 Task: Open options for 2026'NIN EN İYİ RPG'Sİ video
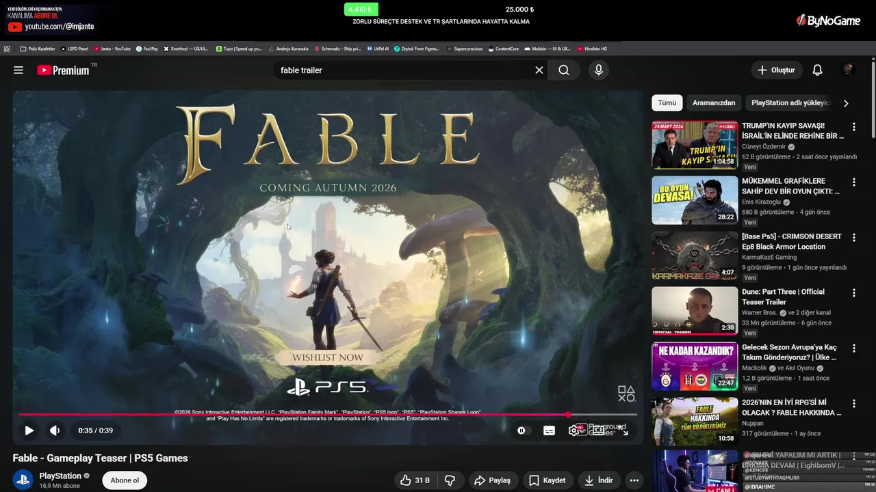(853, 403)
